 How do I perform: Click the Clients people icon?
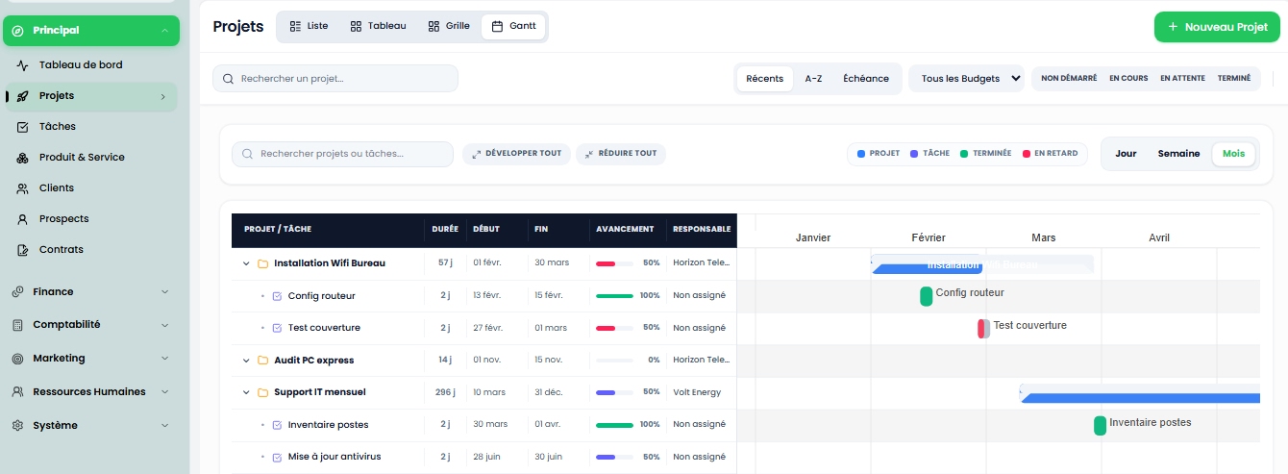click(22, 188)
